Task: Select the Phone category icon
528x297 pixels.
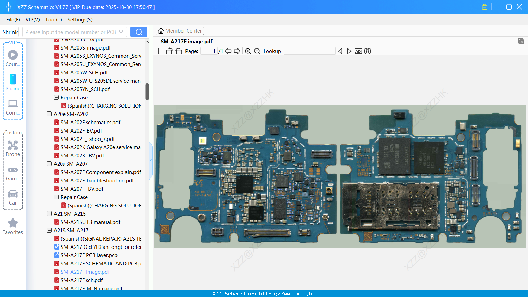Action: click(13, 82)
